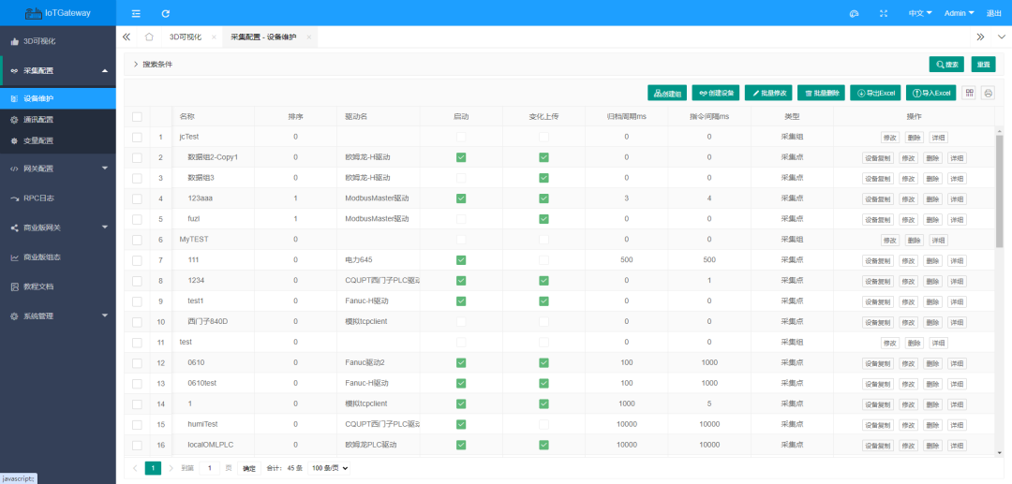The image size is (1012, 484).
Task: Switch to the 3D可视化 tab
Action: click(x=186, y=37)
